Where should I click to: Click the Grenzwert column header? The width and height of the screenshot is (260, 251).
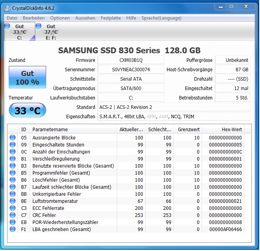tap(188, 130)
